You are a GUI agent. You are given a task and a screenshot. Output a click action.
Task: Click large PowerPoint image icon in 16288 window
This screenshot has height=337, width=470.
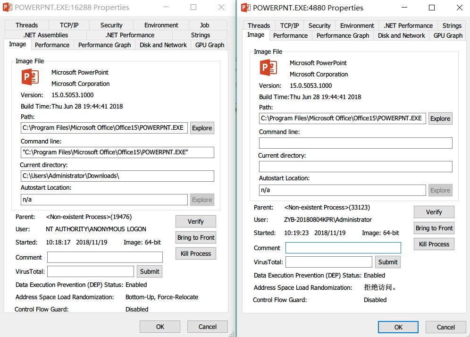pyautogui.click(x=30, y=77)
